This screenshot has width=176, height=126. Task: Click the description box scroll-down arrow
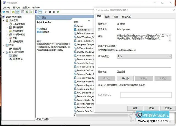click(170, 40)
